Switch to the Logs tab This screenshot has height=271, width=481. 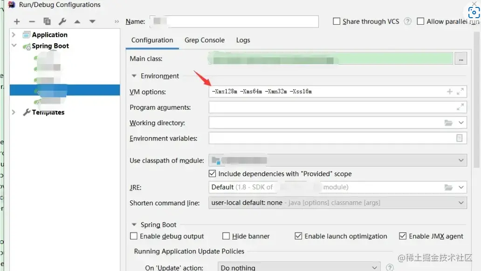pyautogui.click(x=243, y=40)
